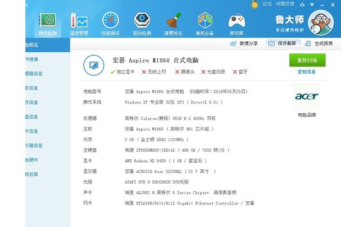Select the 硬件健康 sidebar item
This screenshot has height=227, width=341.
(x=48, y=59)
